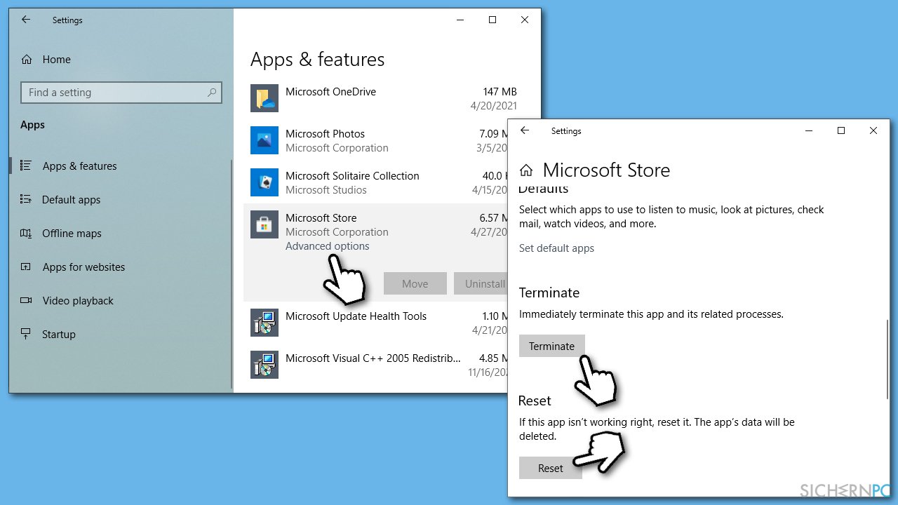Close the Microsoft Store settings window
This screenshot has height=505, width=898.
(873, 130)
